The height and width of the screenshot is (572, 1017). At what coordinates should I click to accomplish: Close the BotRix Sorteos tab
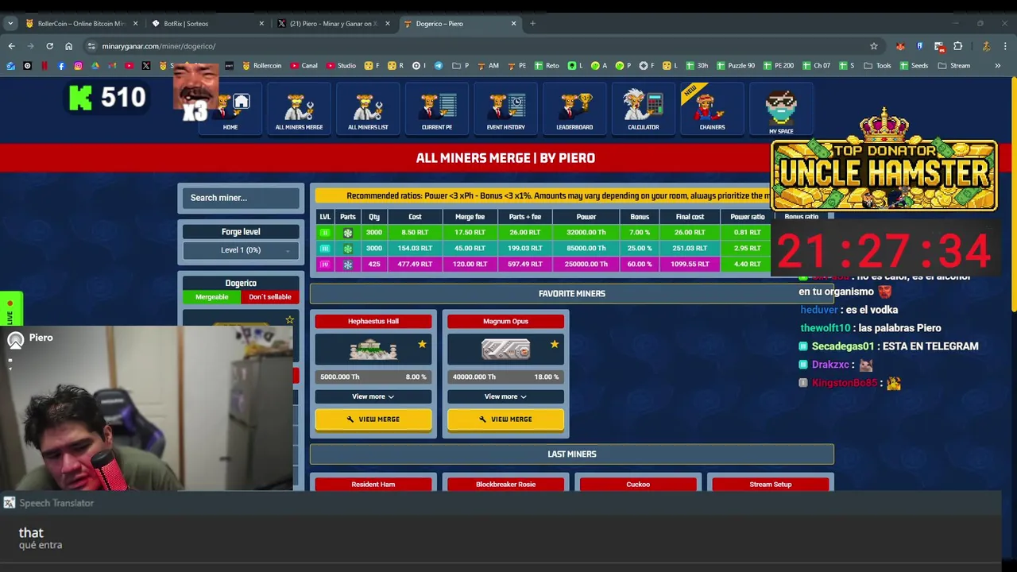[261, 23]
